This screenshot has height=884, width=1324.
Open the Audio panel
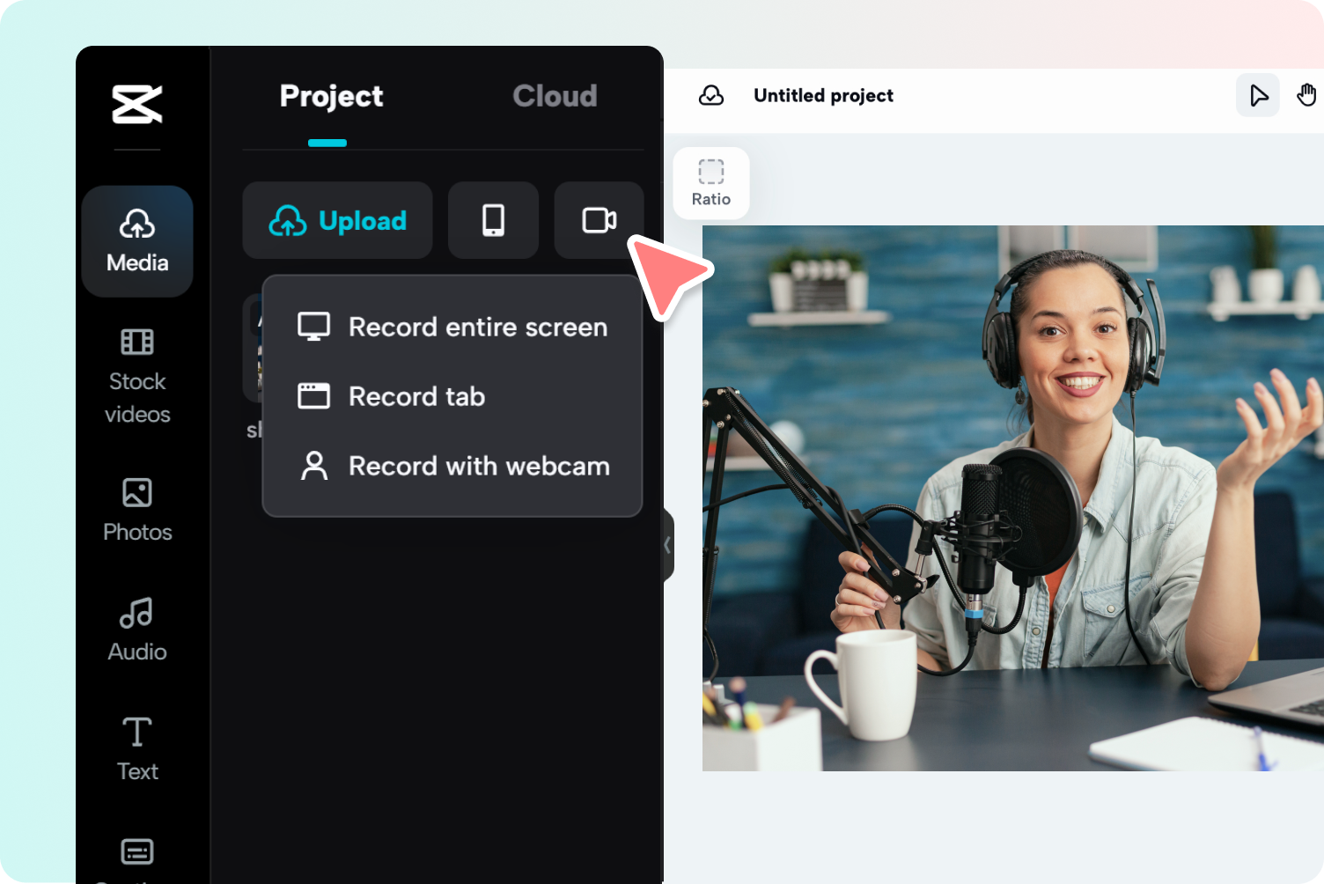[137, 630]
